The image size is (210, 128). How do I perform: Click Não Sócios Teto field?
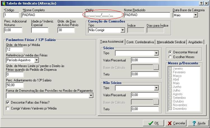point(145,109)
